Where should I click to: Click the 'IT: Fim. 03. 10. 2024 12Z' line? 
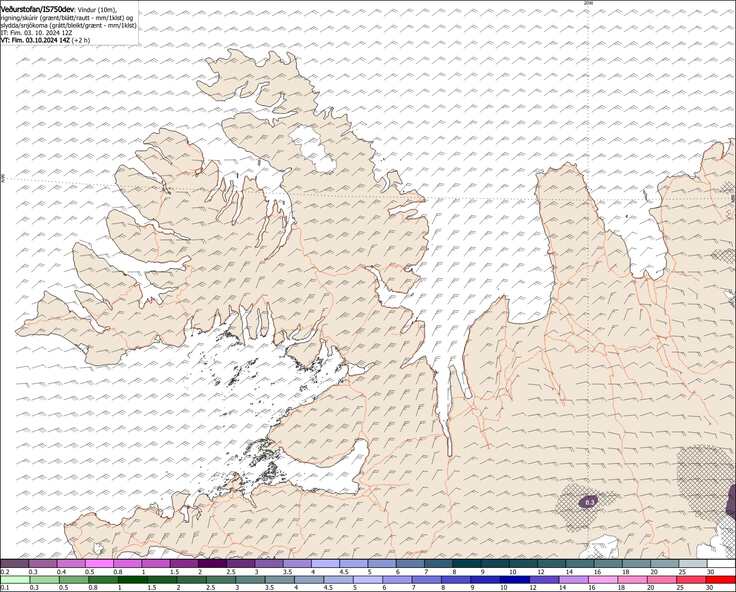(36, 33)
